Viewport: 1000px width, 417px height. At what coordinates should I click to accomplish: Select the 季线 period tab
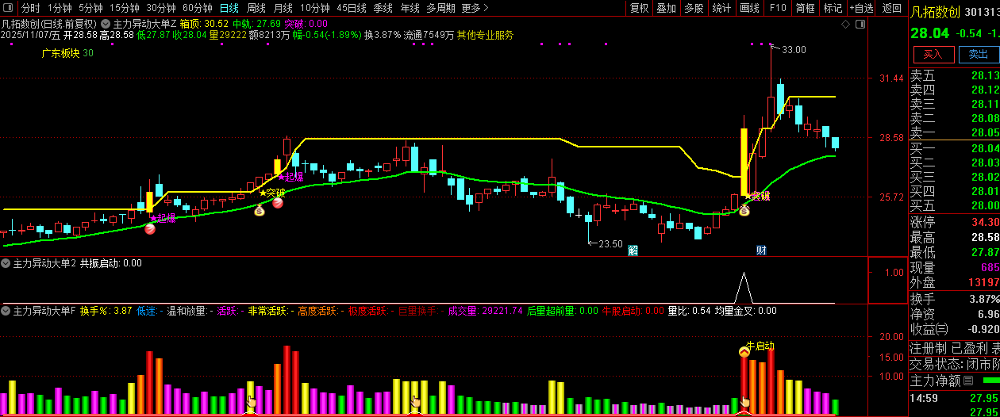(383, 8)
